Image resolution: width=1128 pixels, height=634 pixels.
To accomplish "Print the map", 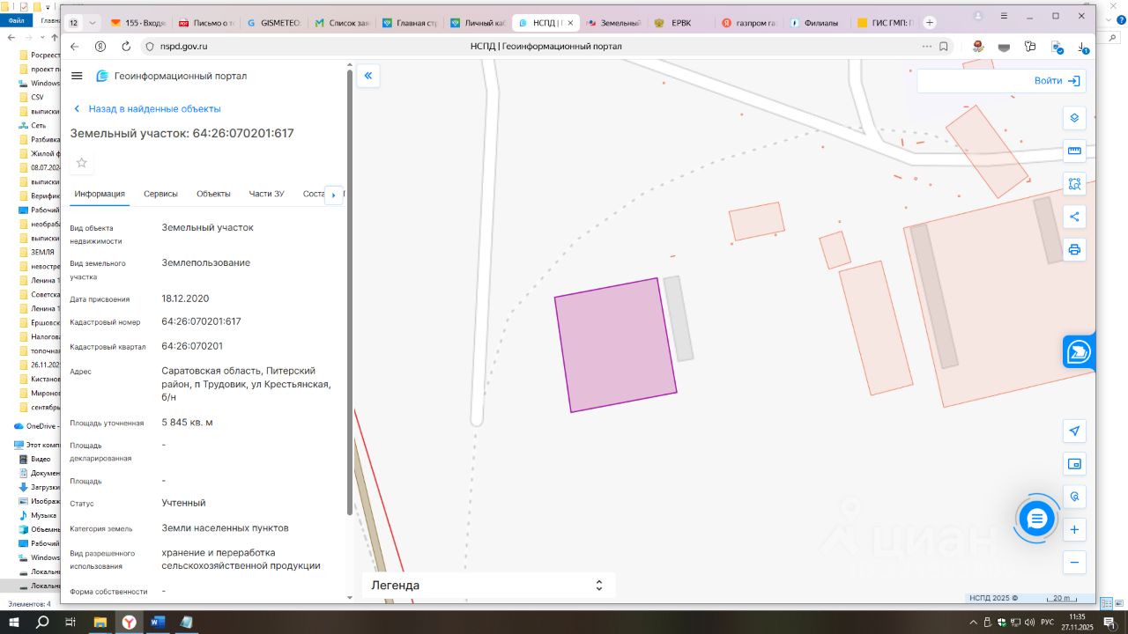I will pos(1074,249).
